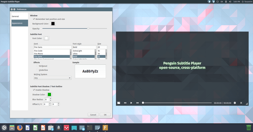The image size is (253, 132).
Task: Click the resize grip of the player
Action: point(247,104)
